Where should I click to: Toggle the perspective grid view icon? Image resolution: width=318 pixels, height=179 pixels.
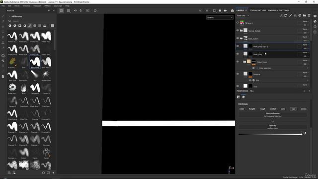[x=61, y=10]
